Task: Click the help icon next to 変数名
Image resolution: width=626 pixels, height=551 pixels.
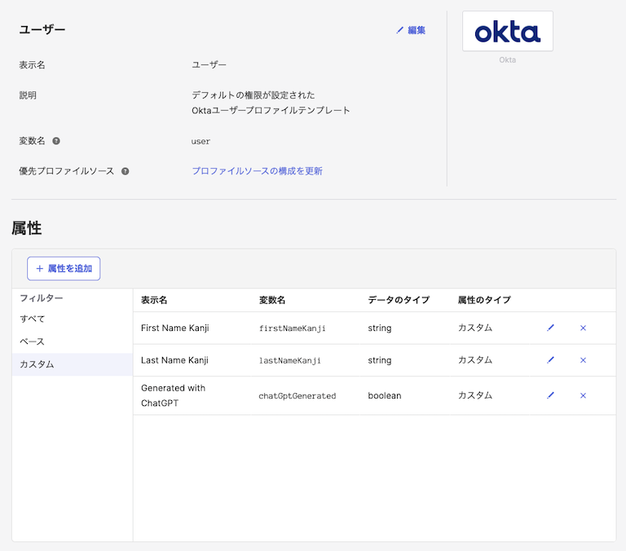Action: [x=56, y=141]
